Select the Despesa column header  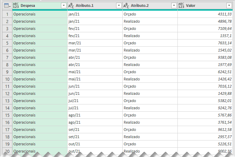point(38,5)
